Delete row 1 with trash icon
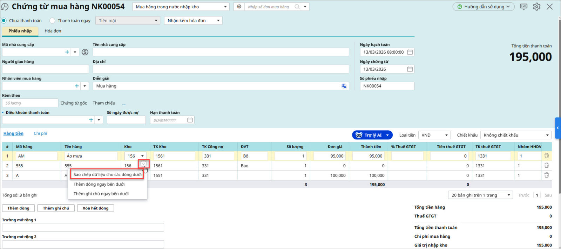Viewport: 561px width, 249px height. tap(546, 156)
